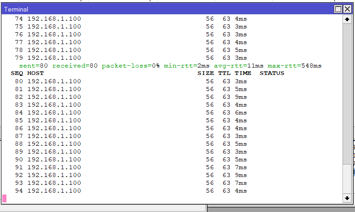Maximize the Terminal window
355x212 pixels.
338,9
